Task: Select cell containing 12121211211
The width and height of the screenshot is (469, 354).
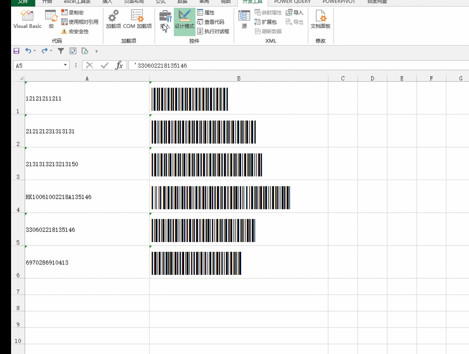Action: click(x=87, y=98)
